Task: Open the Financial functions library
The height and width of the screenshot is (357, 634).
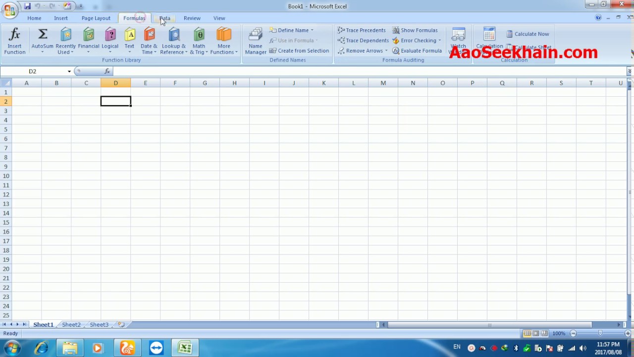Action: coord(89,41)
